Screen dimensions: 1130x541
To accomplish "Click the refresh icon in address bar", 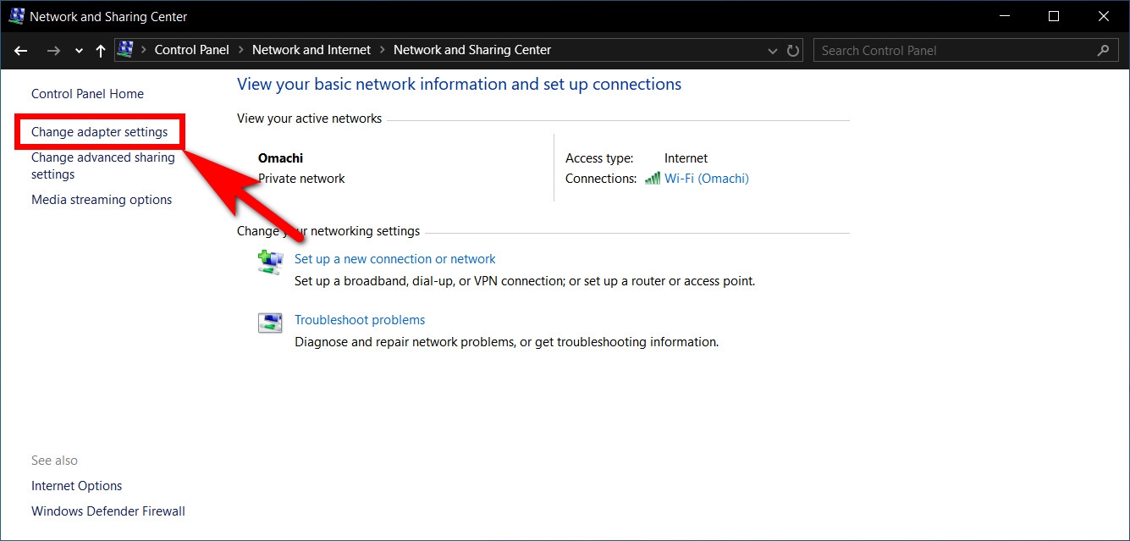I will coord(793,51).
